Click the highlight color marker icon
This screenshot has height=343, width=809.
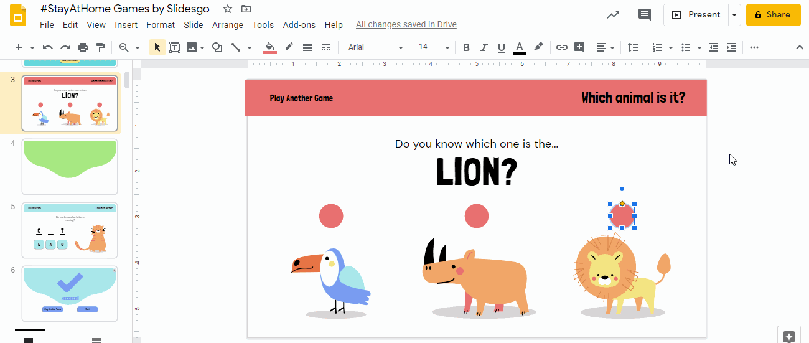pos(538,47)
